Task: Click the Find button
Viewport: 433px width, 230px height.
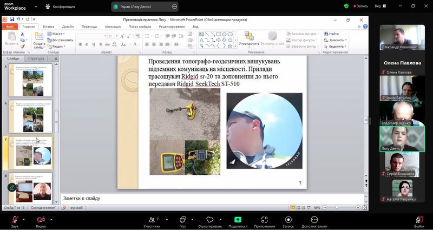Action: tap(331, 34)
